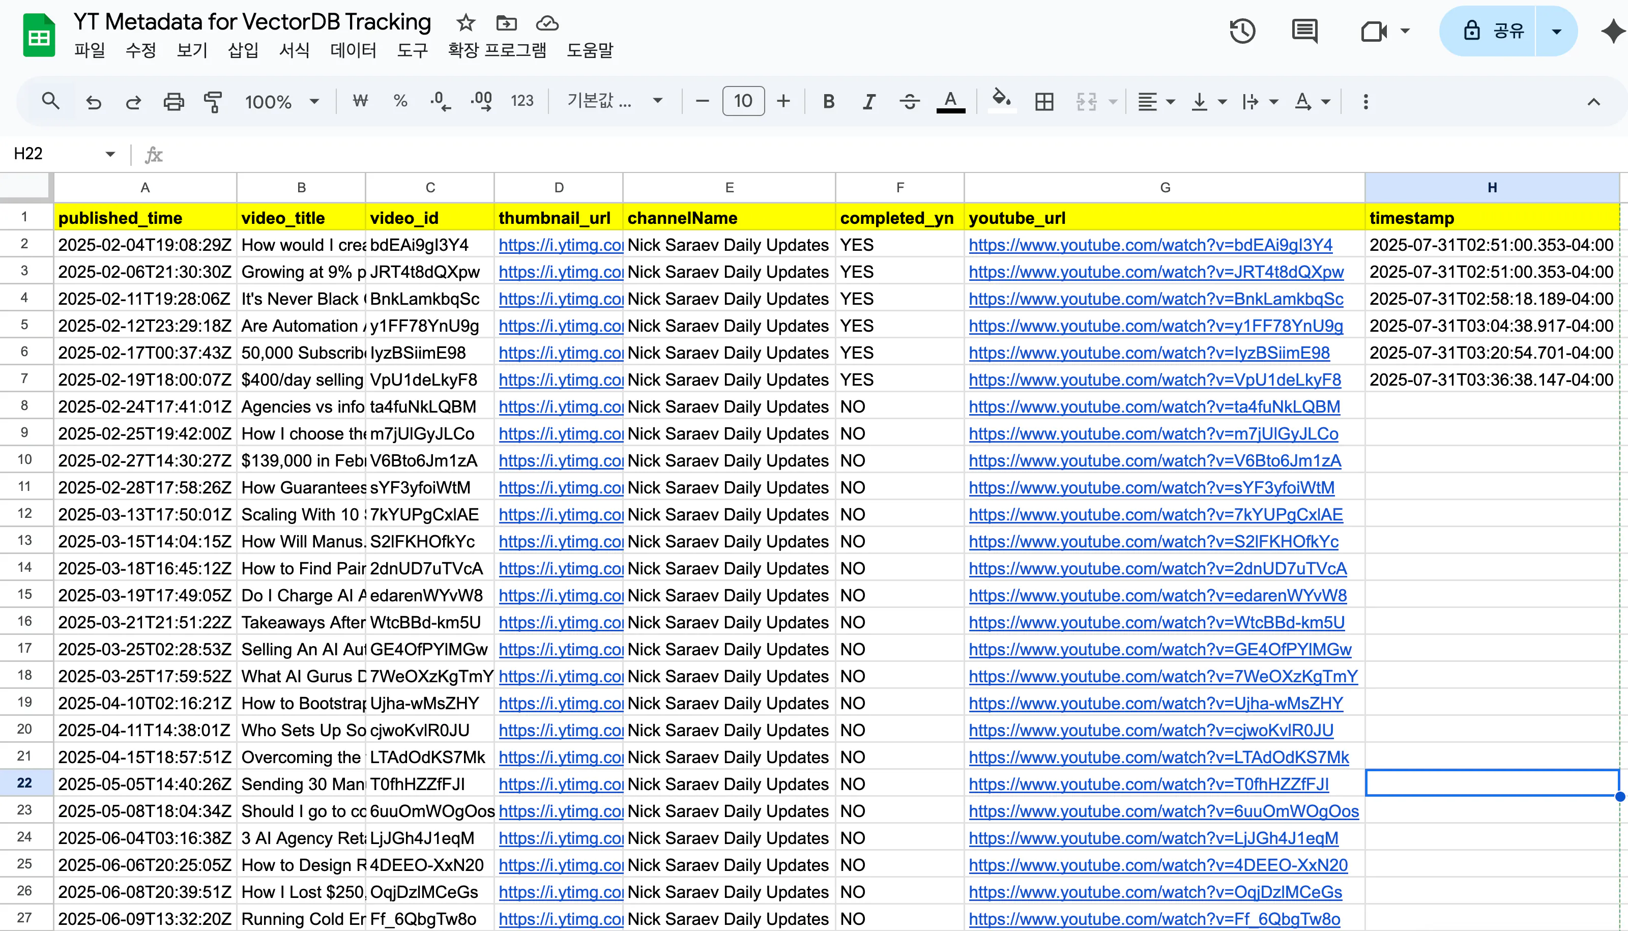The height and width of the screenshot is (931, 1628).
Task: Click the print icon in toolbar
Action: point(173,102)
